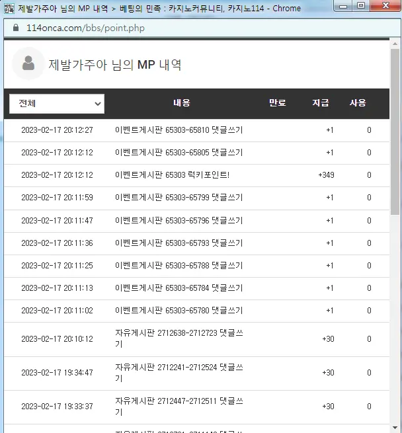
Task: Select the 65303-65810 댓글쓰기 entry
Action: pyautogui.click(x=196, y=130)
